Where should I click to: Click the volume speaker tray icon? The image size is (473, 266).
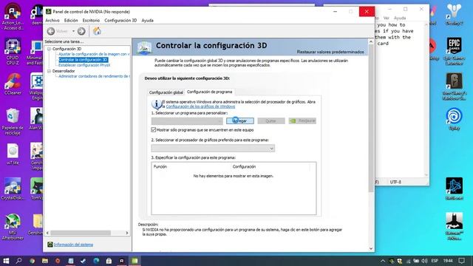click(425, 261)
